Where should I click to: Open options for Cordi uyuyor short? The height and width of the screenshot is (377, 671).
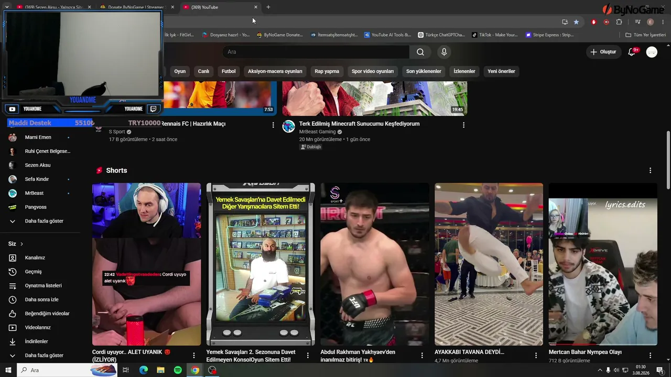194,356
